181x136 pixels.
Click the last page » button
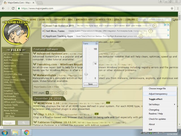[x=65, y=93]
